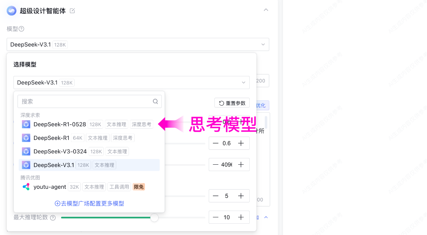Screen dimensions: 427x235
Task: Click the question mark beside 最大推理轮数
Action: (53, 217)
